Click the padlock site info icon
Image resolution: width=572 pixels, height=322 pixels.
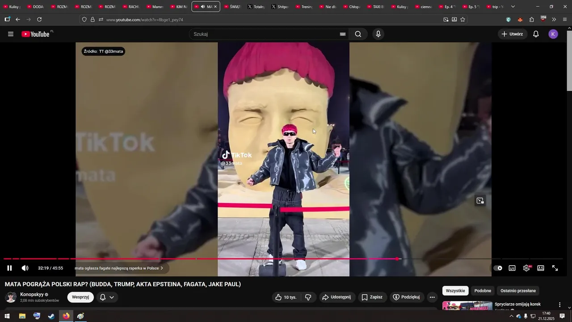coord(93,20)
